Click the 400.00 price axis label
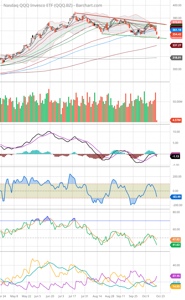The width and height of the screenshot is (185, 300). (177, 5)
